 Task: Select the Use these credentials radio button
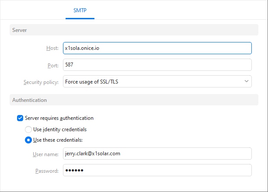[x=28, y=140]
